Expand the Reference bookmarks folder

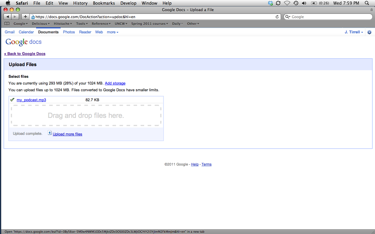coord(101,24)
